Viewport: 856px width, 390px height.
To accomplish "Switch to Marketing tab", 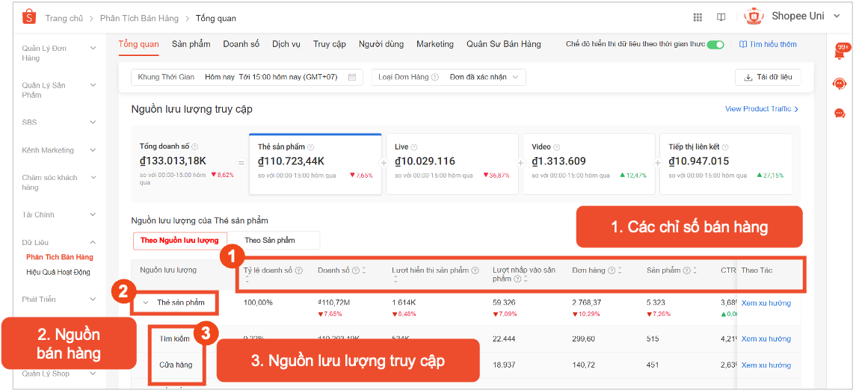I will point(435,44).
